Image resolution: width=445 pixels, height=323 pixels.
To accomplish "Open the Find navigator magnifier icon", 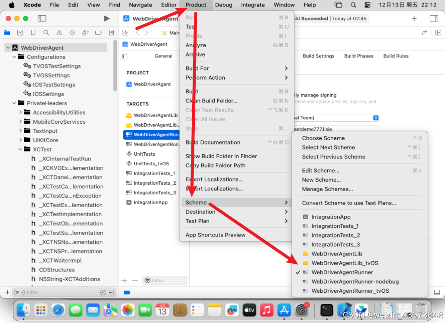I will (46, 32).
